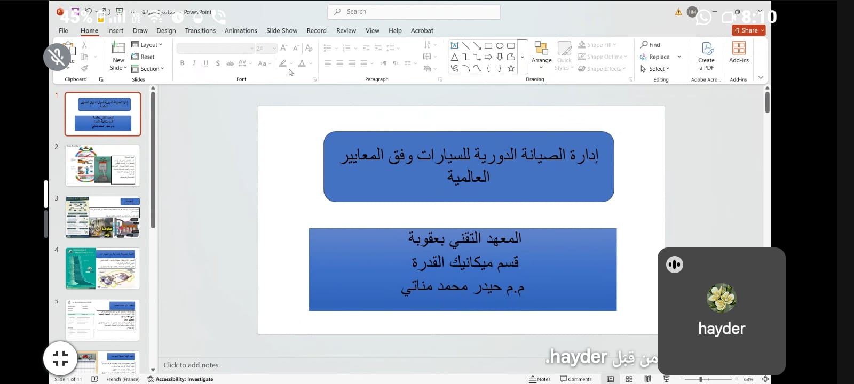Expand the shapes gallery More arrow
Screen dimensions: 854x384
(523, 57)
